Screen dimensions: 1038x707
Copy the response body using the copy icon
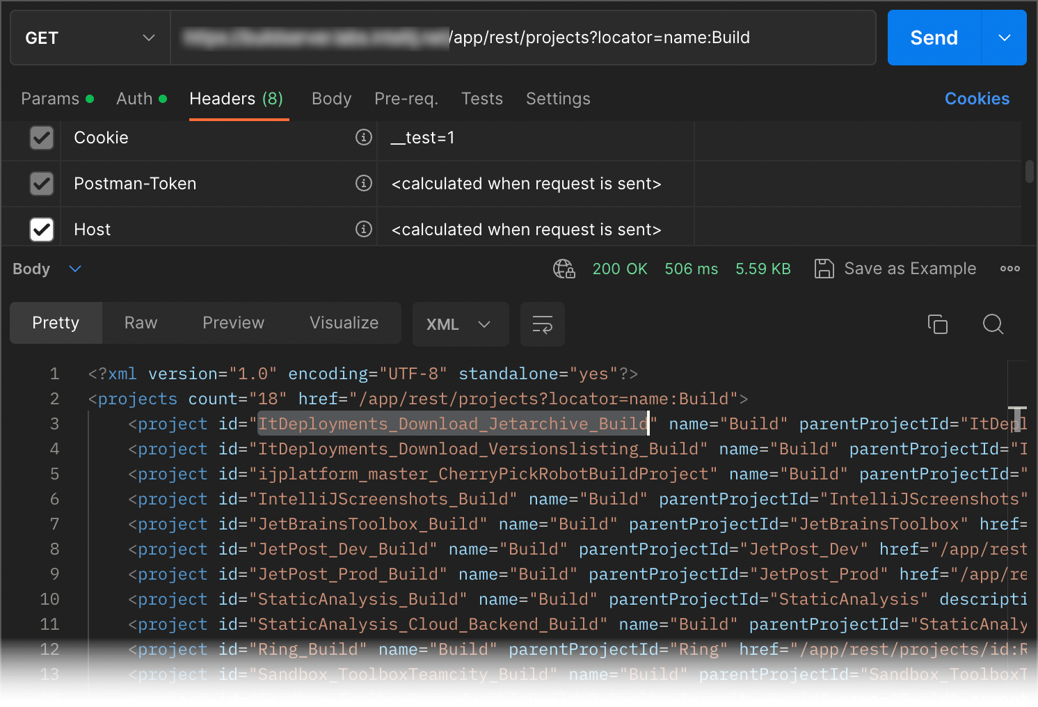point(937,324)
